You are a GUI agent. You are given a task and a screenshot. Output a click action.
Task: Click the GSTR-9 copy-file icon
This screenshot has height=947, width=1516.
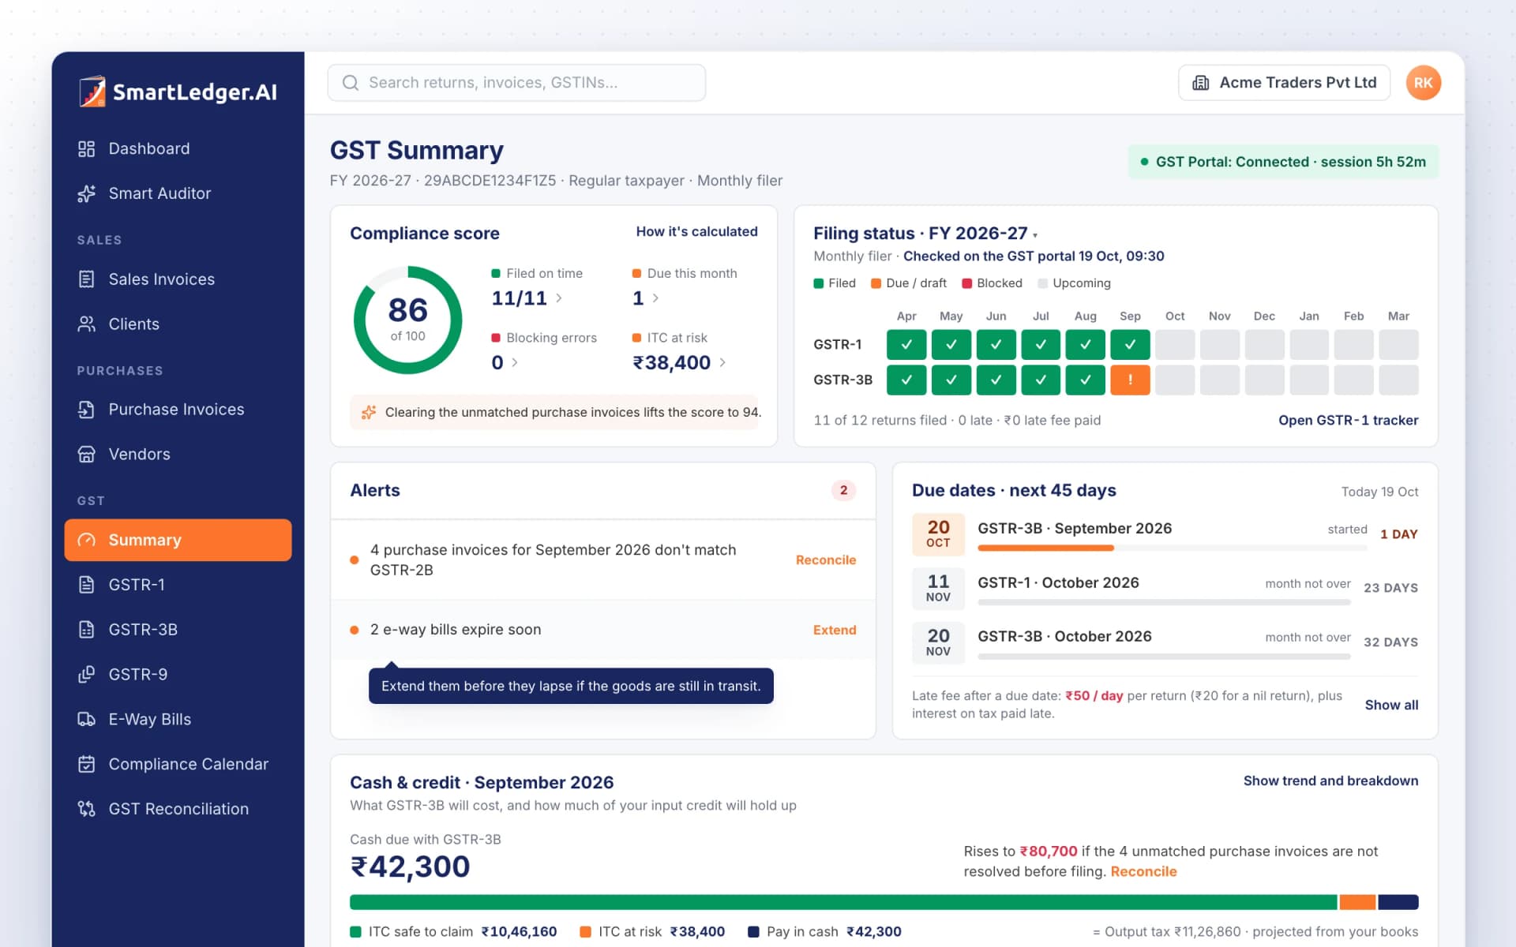87,675
